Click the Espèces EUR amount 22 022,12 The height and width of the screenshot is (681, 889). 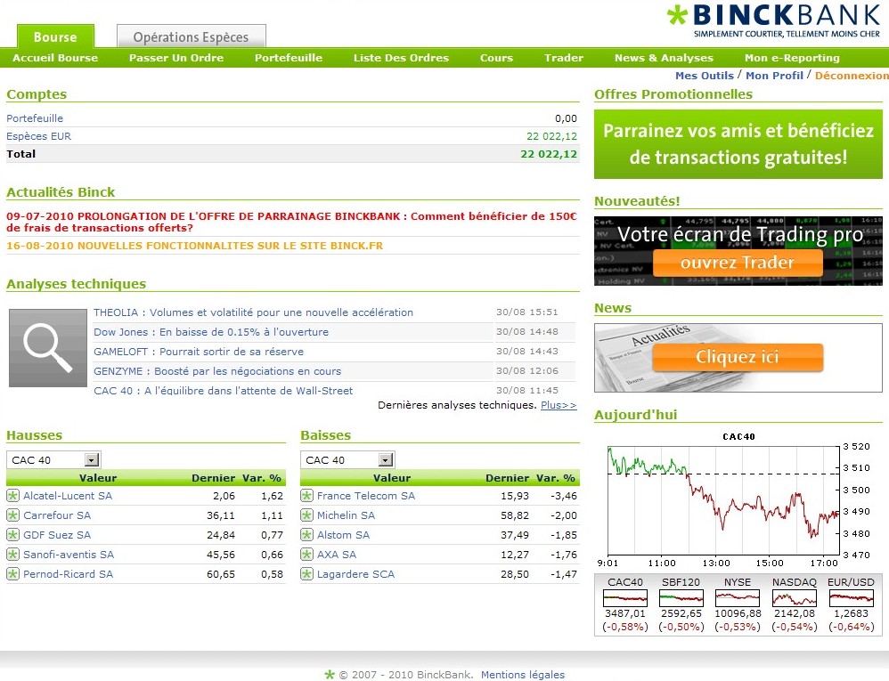551,136
